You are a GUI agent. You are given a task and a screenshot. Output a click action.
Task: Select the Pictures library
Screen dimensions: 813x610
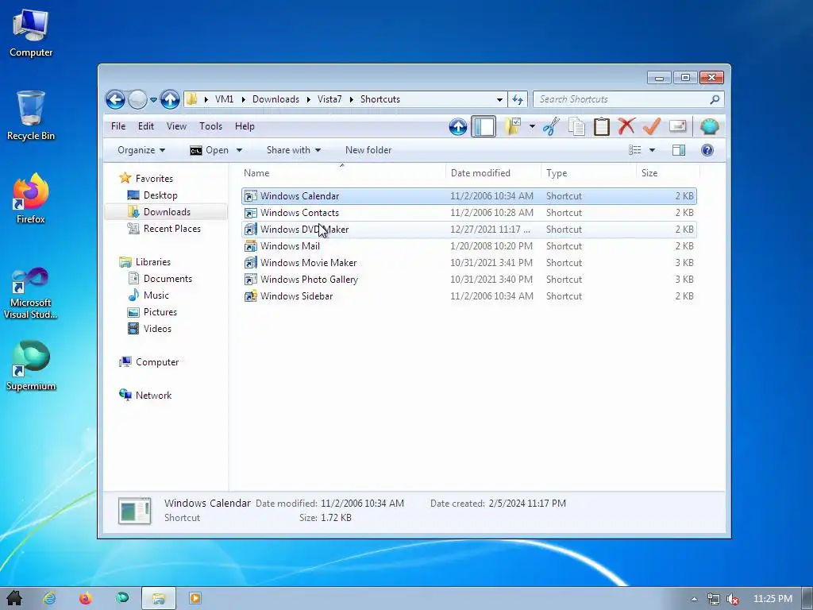coord(160,311)
